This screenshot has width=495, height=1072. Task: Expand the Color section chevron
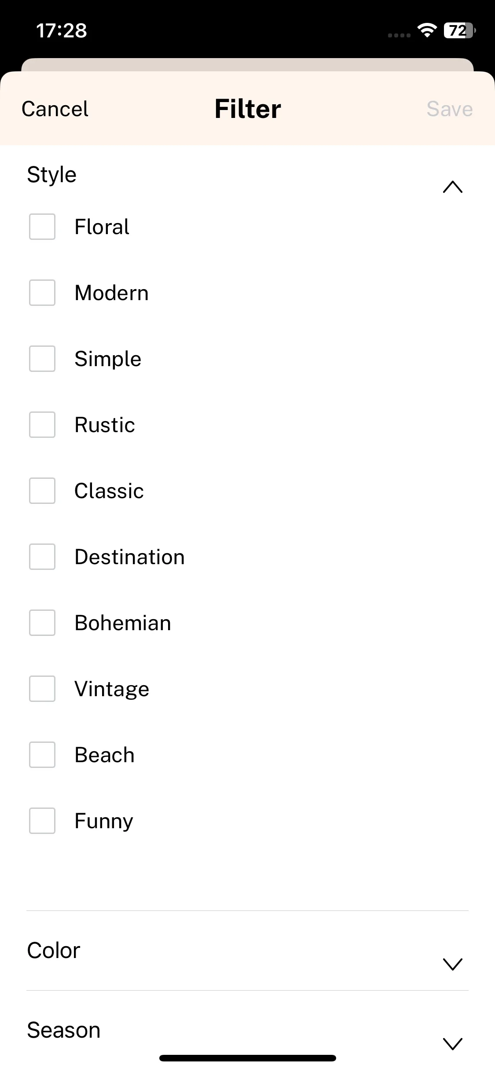pyautogui.click(x=453, y=964)
